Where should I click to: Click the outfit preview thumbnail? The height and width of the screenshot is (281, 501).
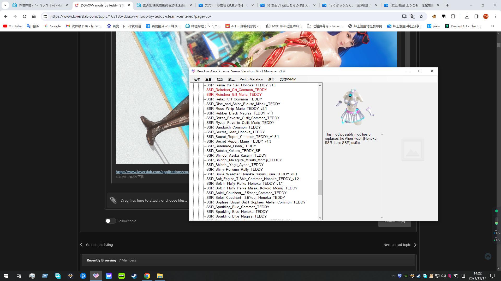355,107
